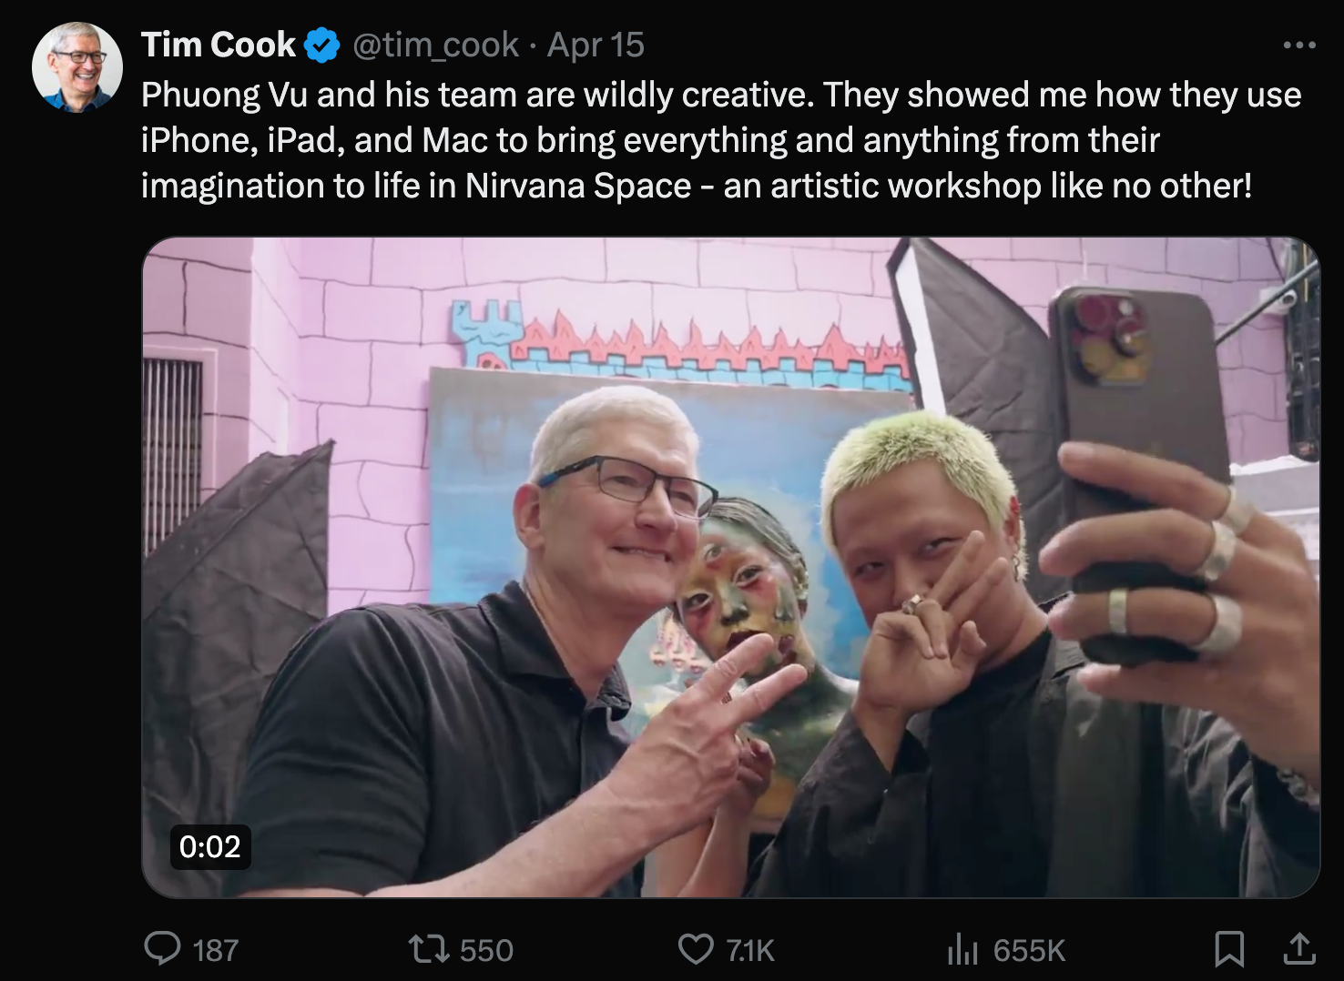Open Tim Cook's profile picture
This screenshot has width=1344, height=981.
77,67
